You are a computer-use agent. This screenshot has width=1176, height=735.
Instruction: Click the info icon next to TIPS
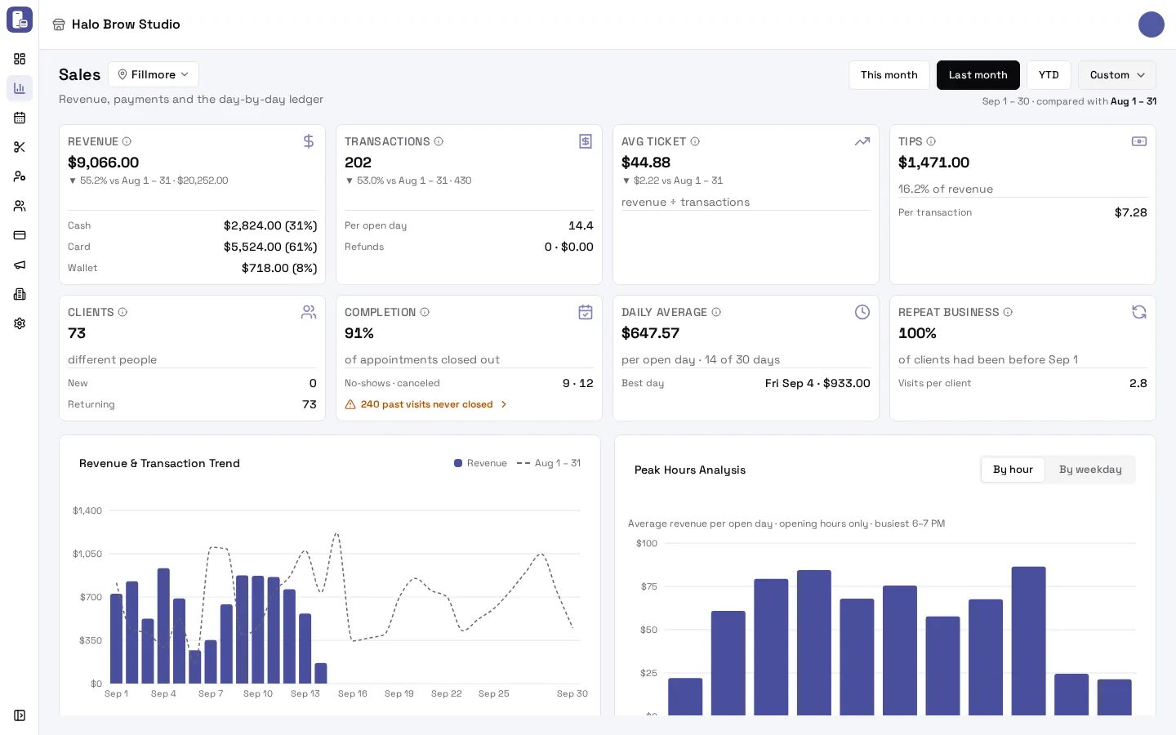(931, 141)
